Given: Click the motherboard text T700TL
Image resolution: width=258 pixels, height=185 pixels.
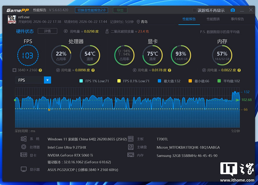Looking at the screenshot, I should [x=162, y=139].
